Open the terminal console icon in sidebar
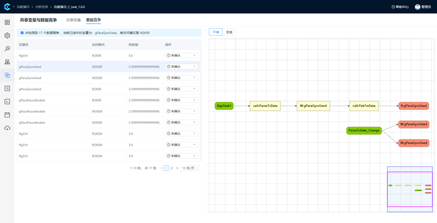The width and height of the screenshot is (437, 223). coord(7,102)
